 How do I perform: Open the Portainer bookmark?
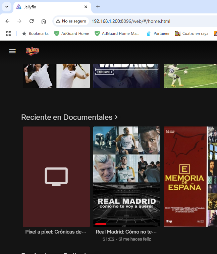[x=158, y=34]
